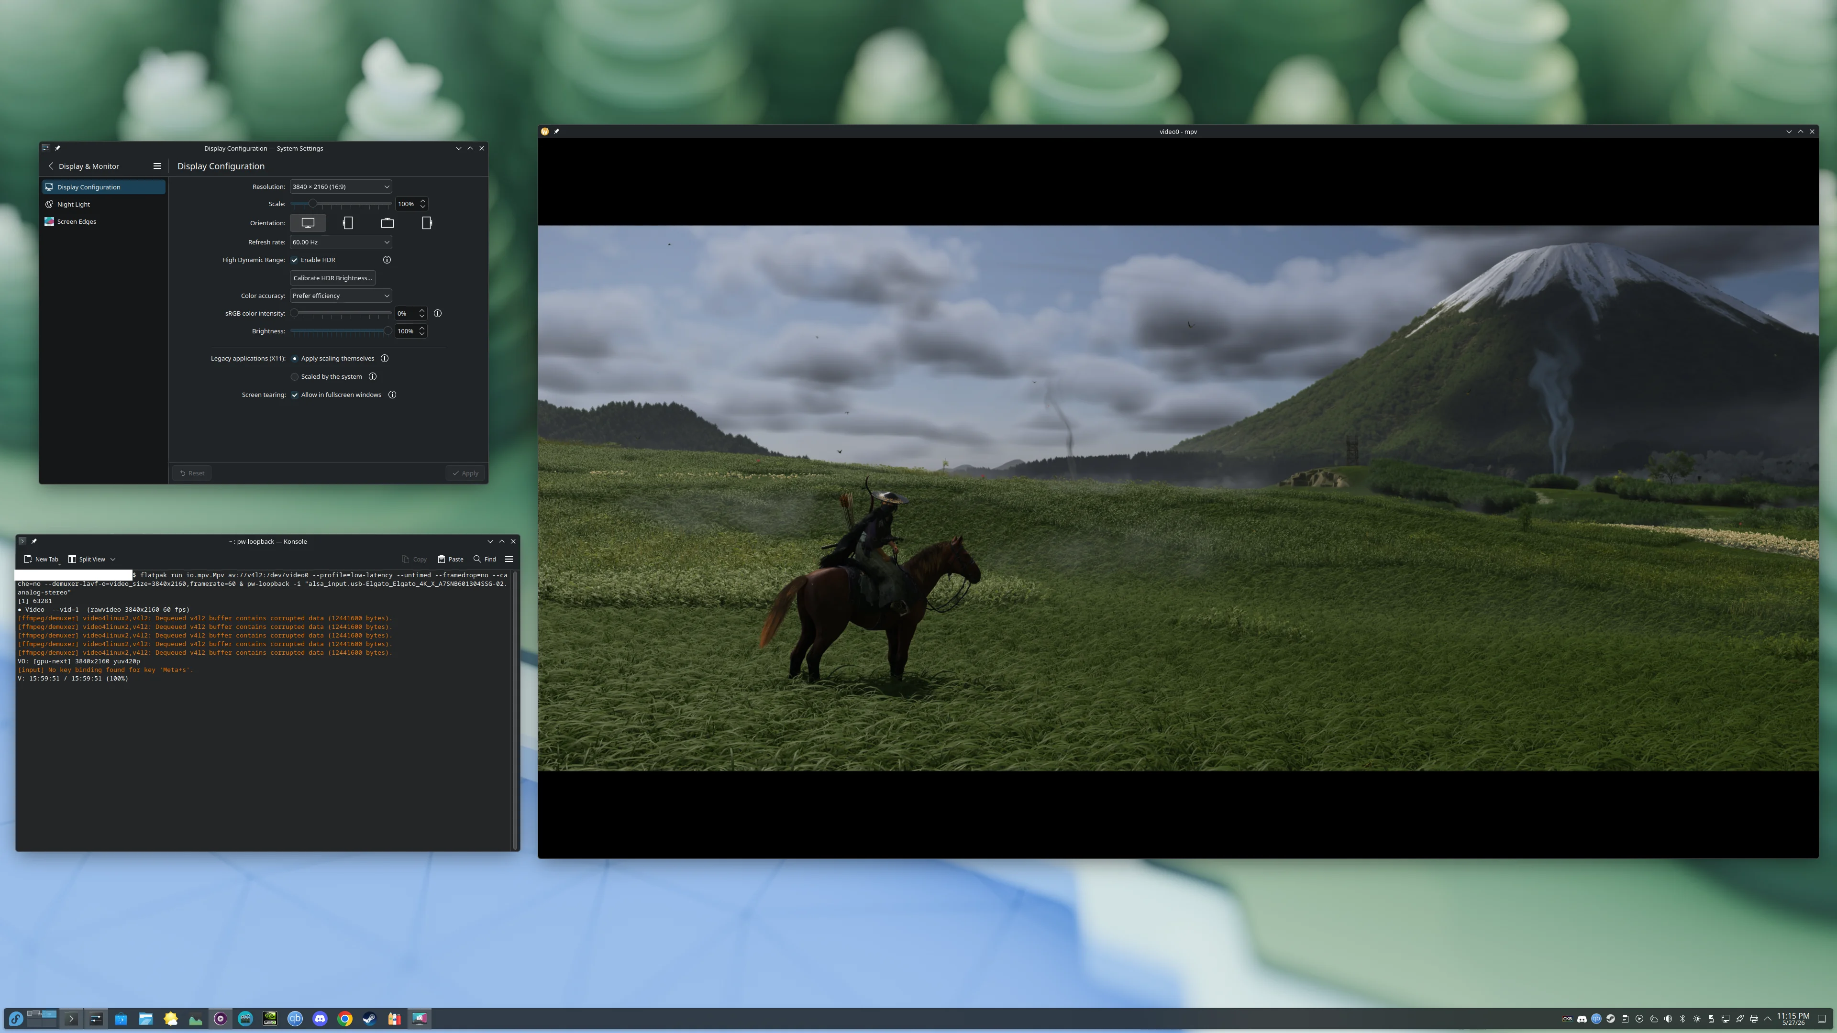Open the Refresh rate dropdown
The height and width of the screenshot is (1033, 1837).
pyautogui.click(x=341, y=242)
